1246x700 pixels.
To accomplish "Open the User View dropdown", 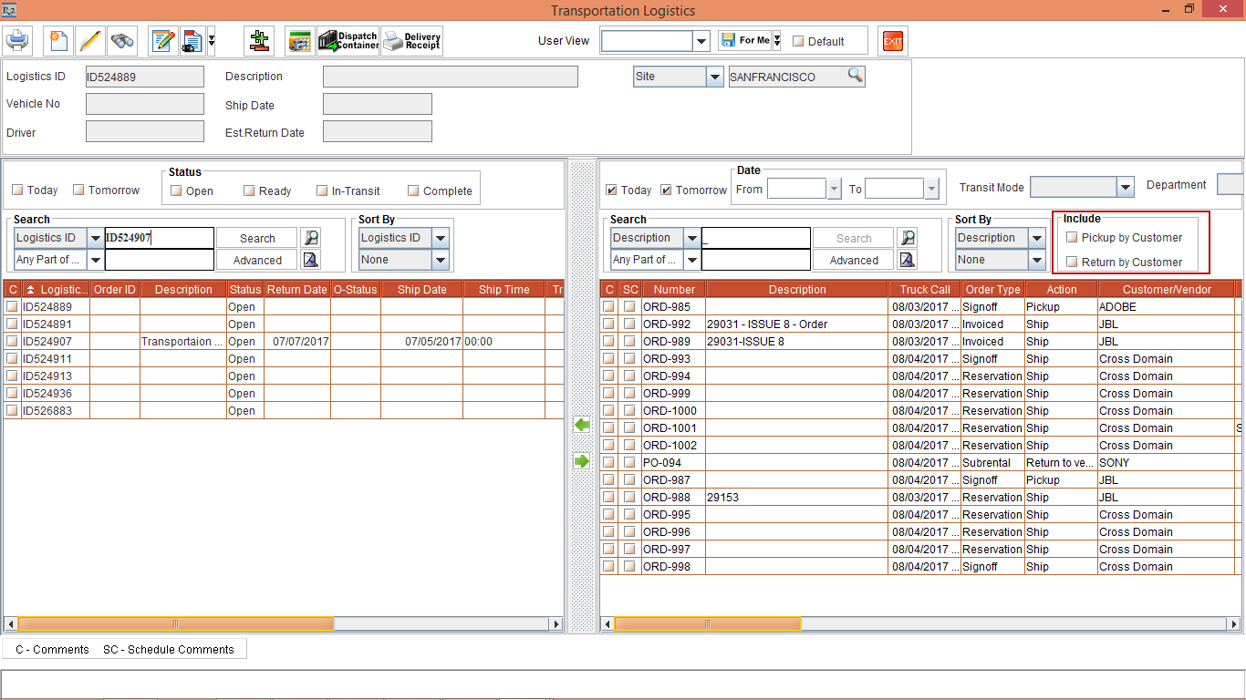I will [701, 40].
